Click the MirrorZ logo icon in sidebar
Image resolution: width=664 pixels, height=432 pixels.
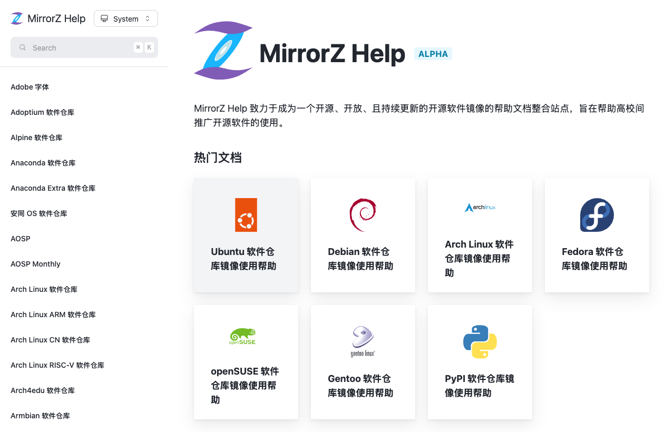tap(17, 18)
